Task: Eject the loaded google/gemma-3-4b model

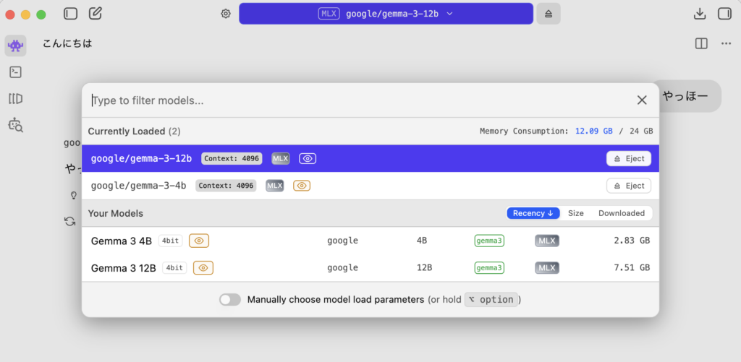Action: 628,186
